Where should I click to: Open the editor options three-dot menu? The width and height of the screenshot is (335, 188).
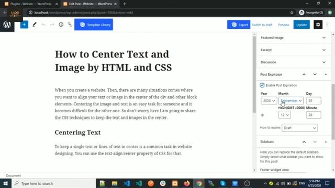pos(327,25)
